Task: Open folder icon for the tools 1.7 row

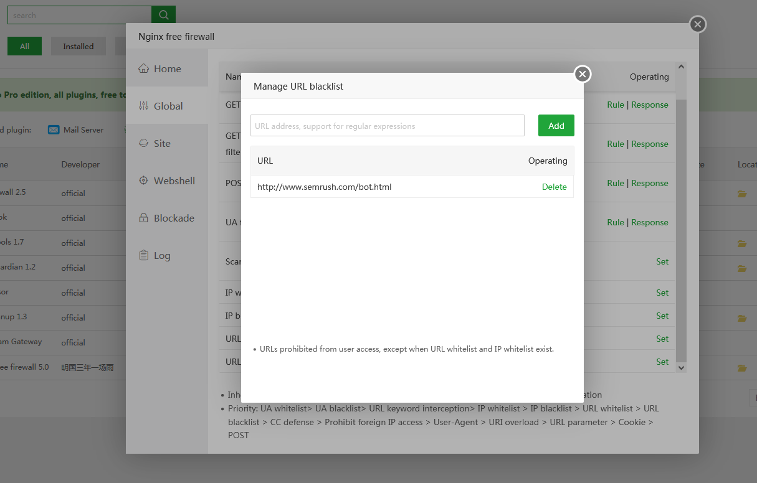Action: point(741,243)
